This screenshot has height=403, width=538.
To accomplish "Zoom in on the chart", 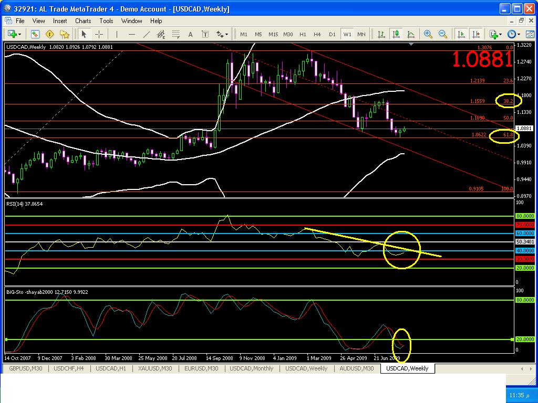I will [x=428, y=34].
